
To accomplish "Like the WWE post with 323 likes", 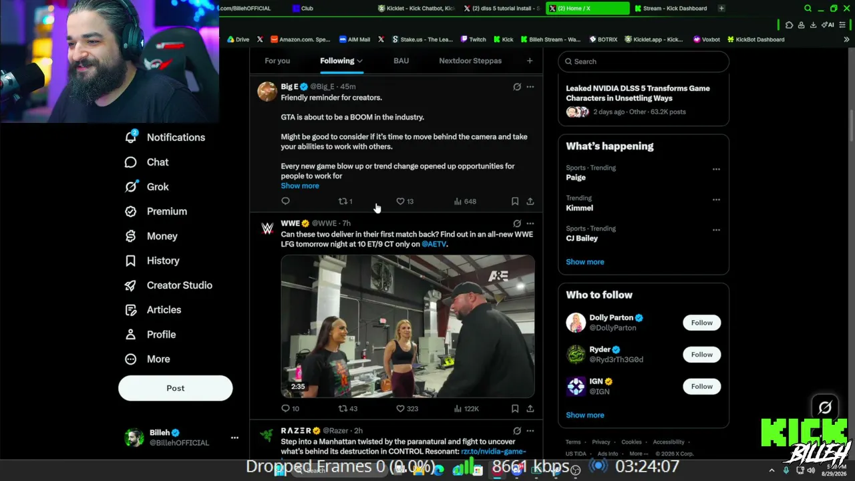I will 407,408.
